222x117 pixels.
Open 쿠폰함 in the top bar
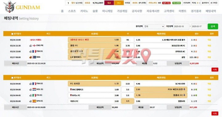127,3
